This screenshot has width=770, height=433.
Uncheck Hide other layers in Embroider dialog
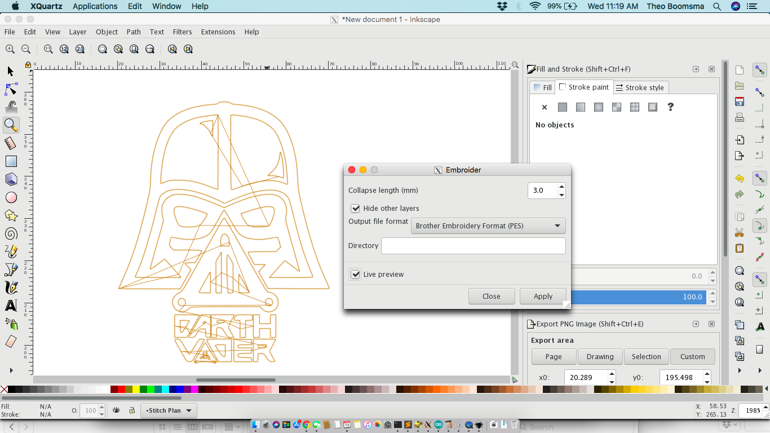click(355, 208)
